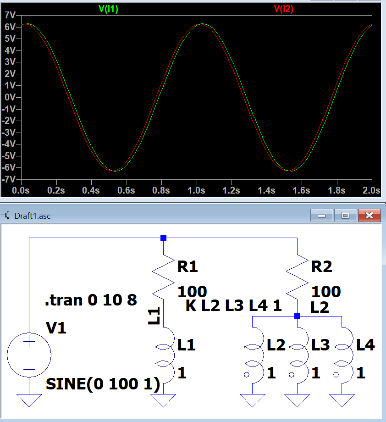This screenshot has width=386, height=422.
Task: Click the R1 resistor name label
Action: click(187, 267)
